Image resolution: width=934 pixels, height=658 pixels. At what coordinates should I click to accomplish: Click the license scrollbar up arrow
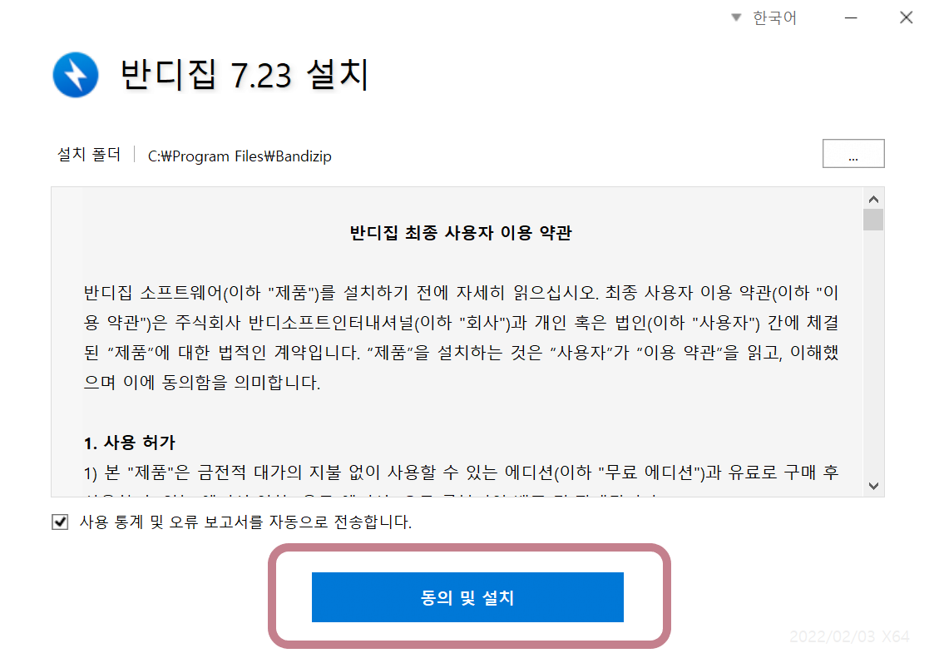[873, 199]
